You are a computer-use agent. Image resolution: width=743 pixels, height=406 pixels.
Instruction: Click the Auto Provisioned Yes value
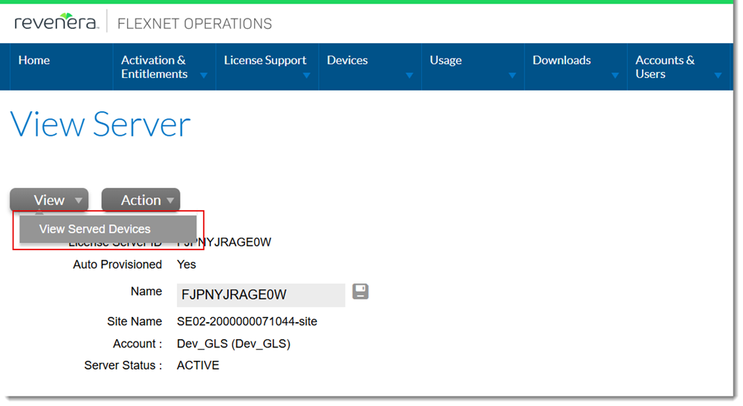click(186, 264)
